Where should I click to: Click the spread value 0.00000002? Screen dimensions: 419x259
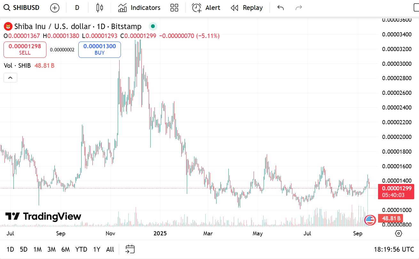click(x=62, y=50)
